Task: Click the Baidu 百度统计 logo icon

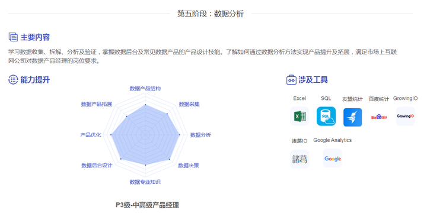Action: [379, 117]
